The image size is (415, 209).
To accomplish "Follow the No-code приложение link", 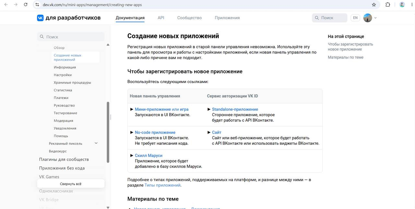I will click(155, 132).
